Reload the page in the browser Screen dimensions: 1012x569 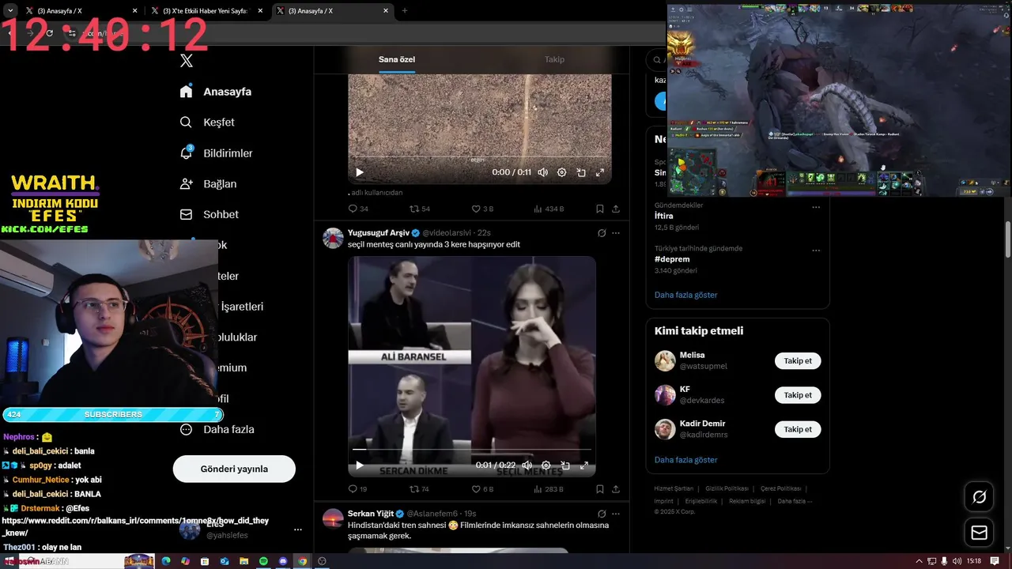click(x=49, y=33)
